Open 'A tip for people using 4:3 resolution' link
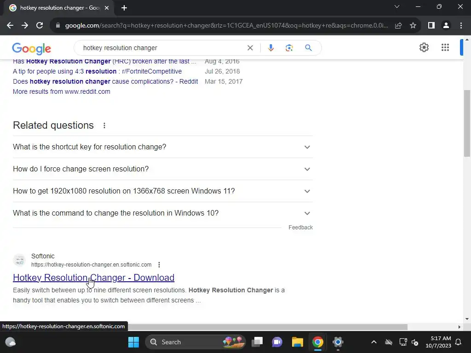Screen dimensions: 471x353 click(x=98, y=71)
